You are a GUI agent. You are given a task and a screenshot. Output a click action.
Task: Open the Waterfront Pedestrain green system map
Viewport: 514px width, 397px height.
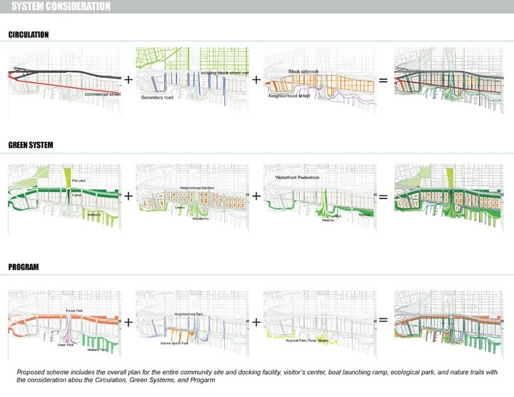[x=320, y=198]
